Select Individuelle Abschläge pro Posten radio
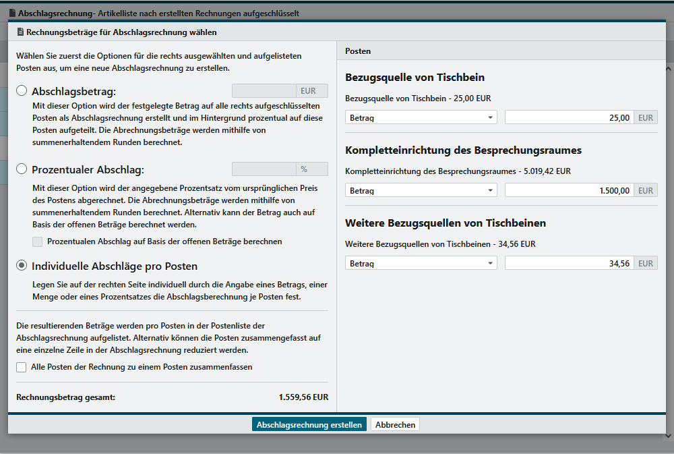This screenshot has width=674, height=454. coord(22,266)
